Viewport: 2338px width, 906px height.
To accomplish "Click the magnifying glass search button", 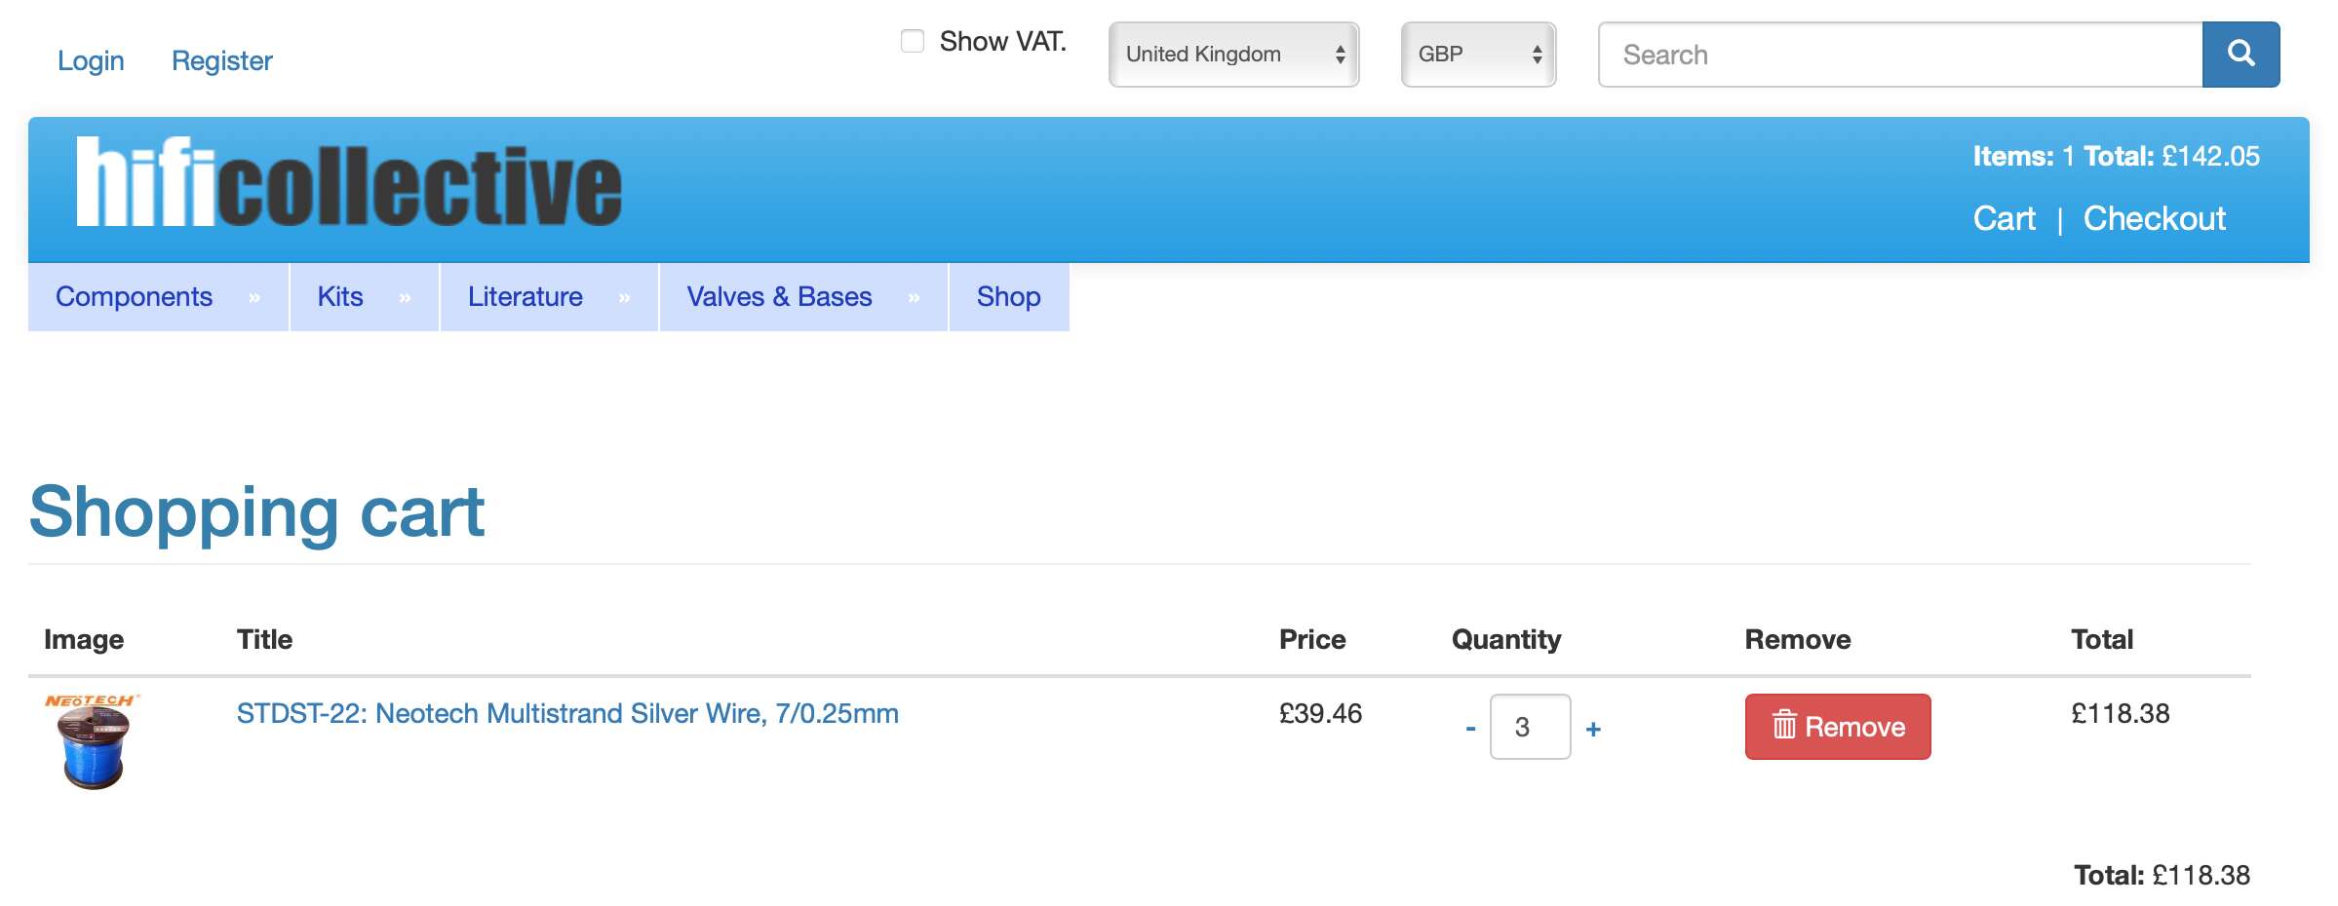I will pos(2240,55).
